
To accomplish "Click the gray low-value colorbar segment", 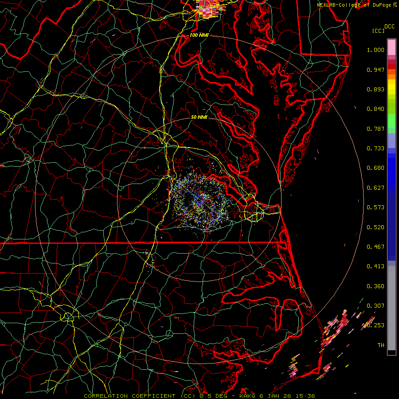I will (391, 308).
